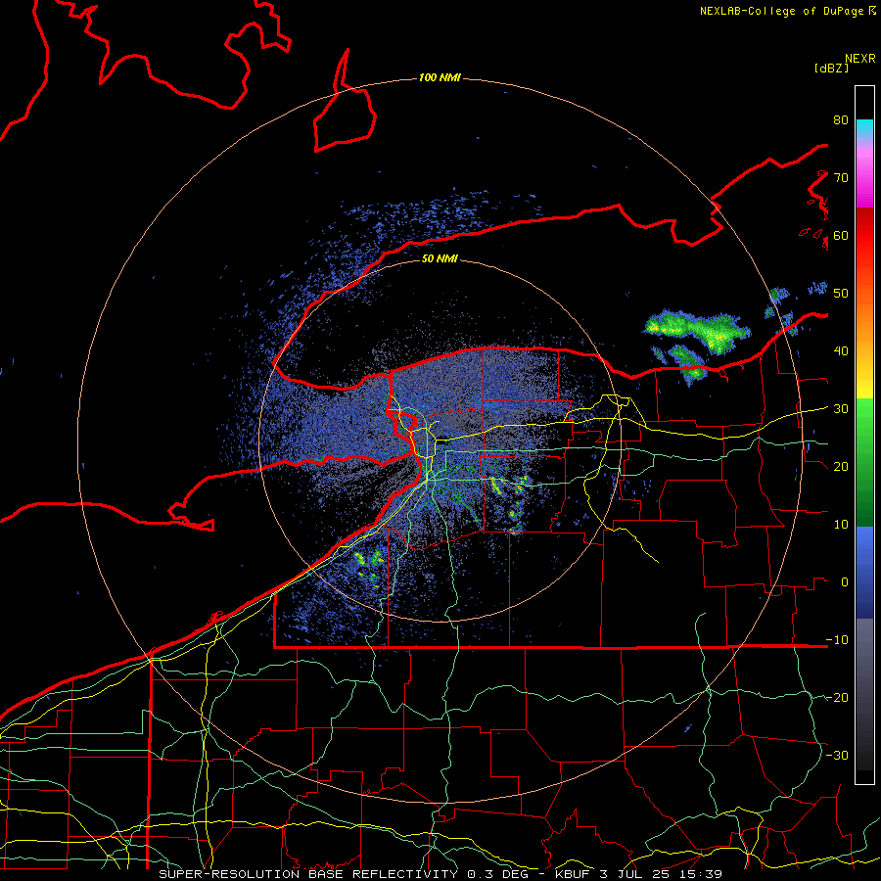Viewport: 881px width, 881px height.
Task: Click the -30 value on the dBZ scale
Action: point(837,755)
